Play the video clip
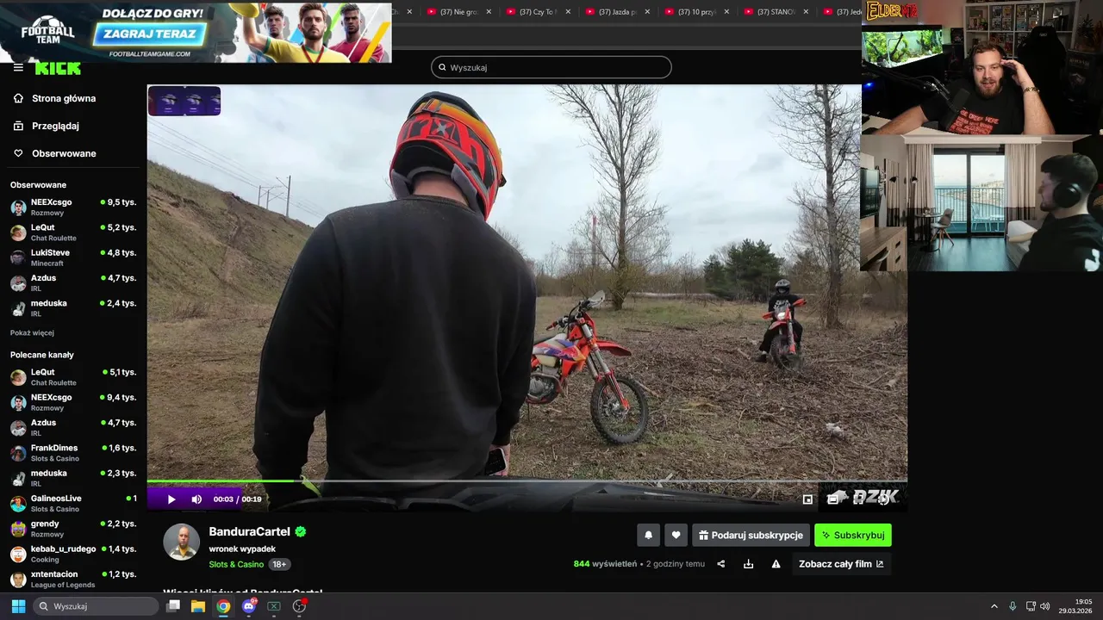This screenshot has width=1103, height=620. (x=171, y=499)
